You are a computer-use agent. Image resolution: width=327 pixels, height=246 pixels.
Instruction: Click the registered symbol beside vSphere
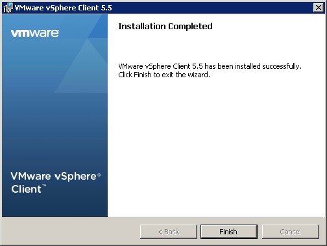[99, 175]
